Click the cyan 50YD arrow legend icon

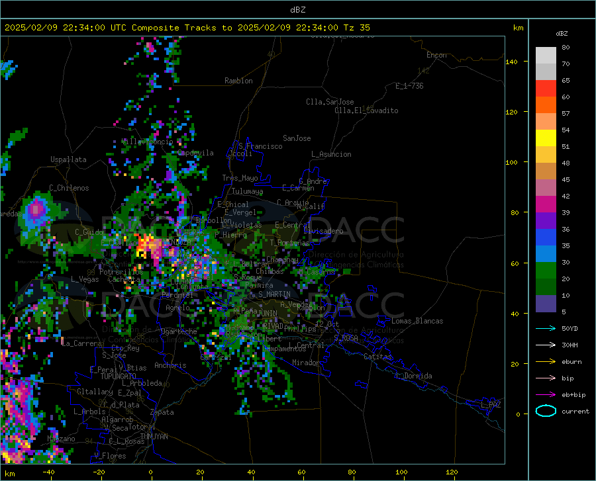click(546, 328)
